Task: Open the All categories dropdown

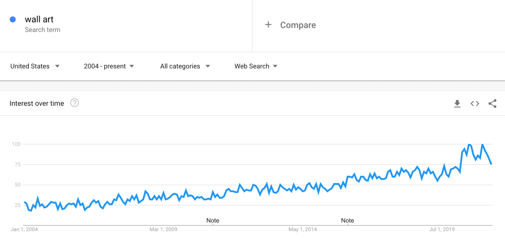Action: coord(185,66)
